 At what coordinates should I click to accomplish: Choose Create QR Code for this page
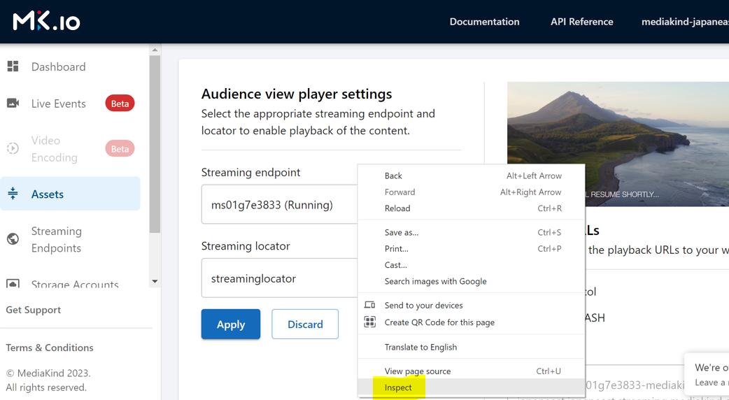coord(471,322)
